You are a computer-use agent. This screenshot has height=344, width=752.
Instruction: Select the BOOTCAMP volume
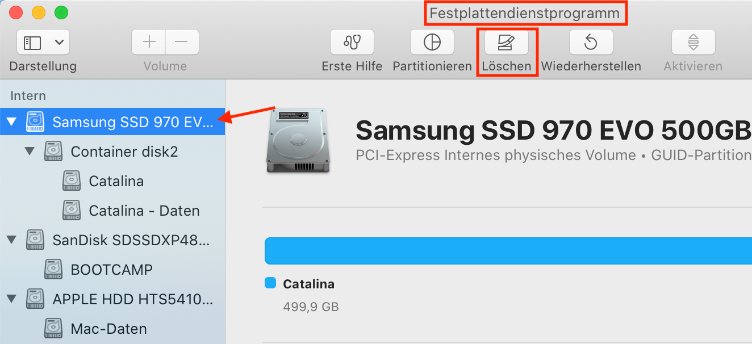[111, 270]
